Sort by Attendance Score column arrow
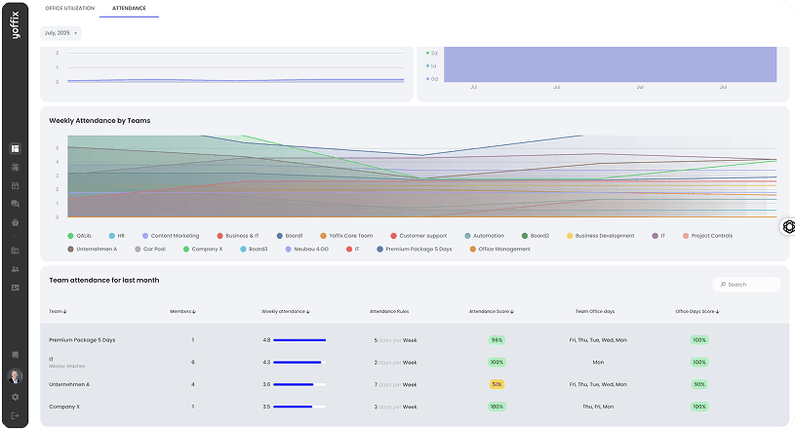795x430 pixels. pyautogui.click(x=512, y=312)
